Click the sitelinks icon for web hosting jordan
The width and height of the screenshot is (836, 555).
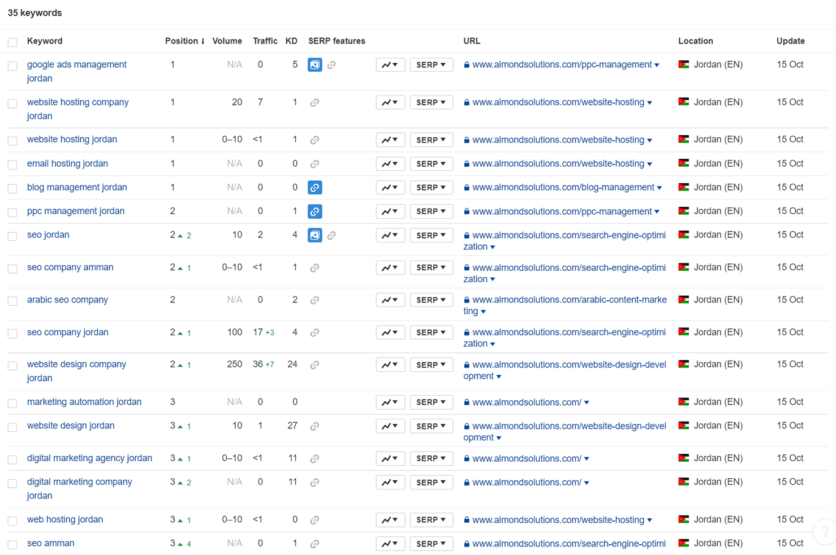click(x=314, y=520)
